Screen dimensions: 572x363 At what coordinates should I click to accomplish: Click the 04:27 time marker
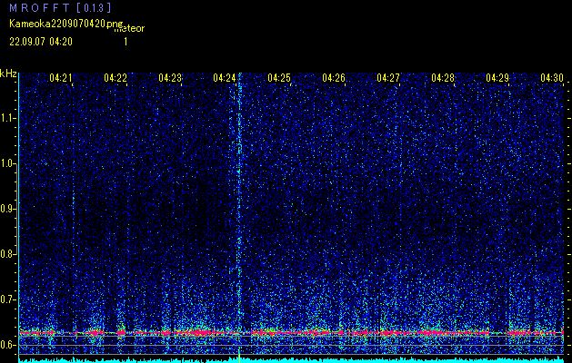[388, 77]
